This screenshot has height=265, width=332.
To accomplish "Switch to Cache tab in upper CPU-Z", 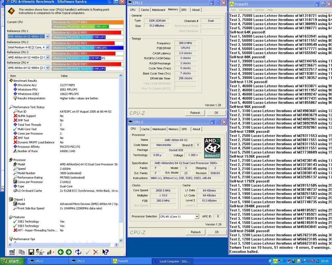I will [145, 10].
